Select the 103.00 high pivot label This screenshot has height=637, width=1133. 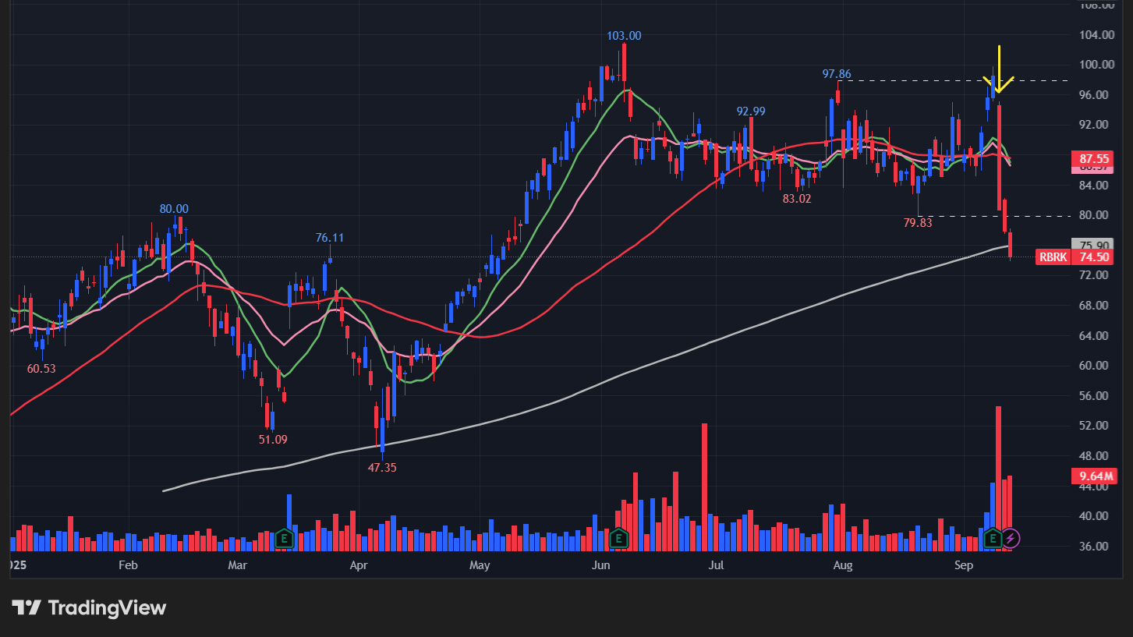coord(624,36)
